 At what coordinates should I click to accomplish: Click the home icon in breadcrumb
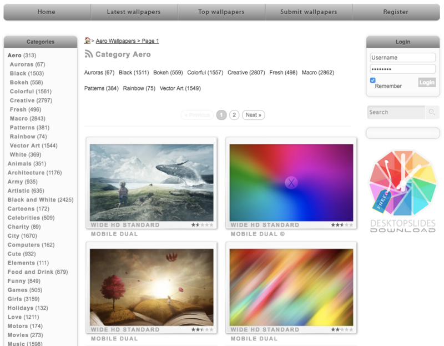click(88, 40)
